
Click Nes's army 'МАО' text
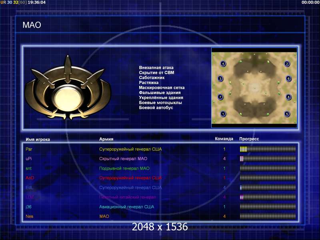coord(104,216)
